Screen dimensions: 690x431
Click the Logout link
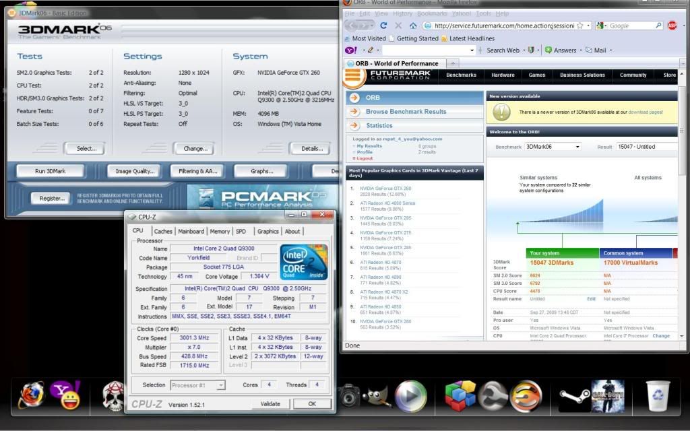point(365,158)
